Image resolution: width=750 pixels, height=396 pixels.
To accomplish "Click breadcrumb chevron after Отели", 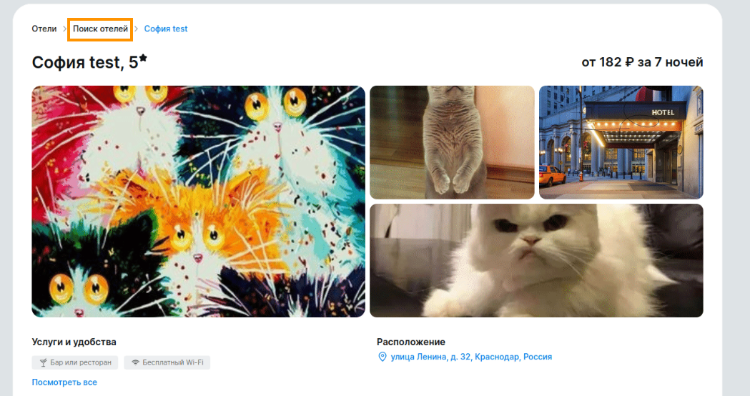I will pos(64,29).
